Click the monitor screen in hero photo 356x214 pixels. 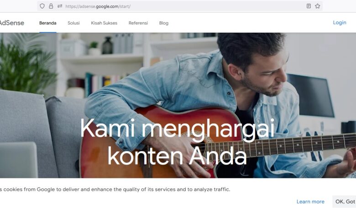click(311, 95)
